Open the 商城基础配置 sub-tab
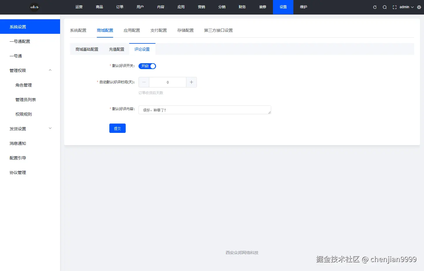The image size is (424, 271). [x=87, y=49]
